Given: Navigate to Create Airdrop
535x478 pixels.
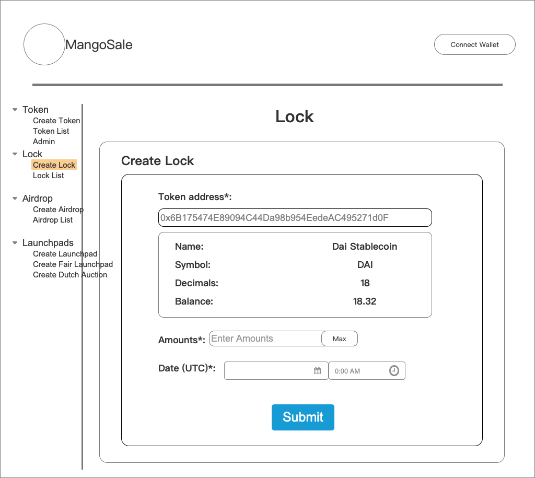Looking at the screenshot, I should pos(58,209).
